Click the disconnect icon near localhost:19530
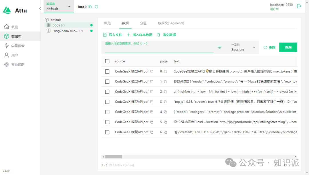309x175 pixels. [x=299, y=6]
